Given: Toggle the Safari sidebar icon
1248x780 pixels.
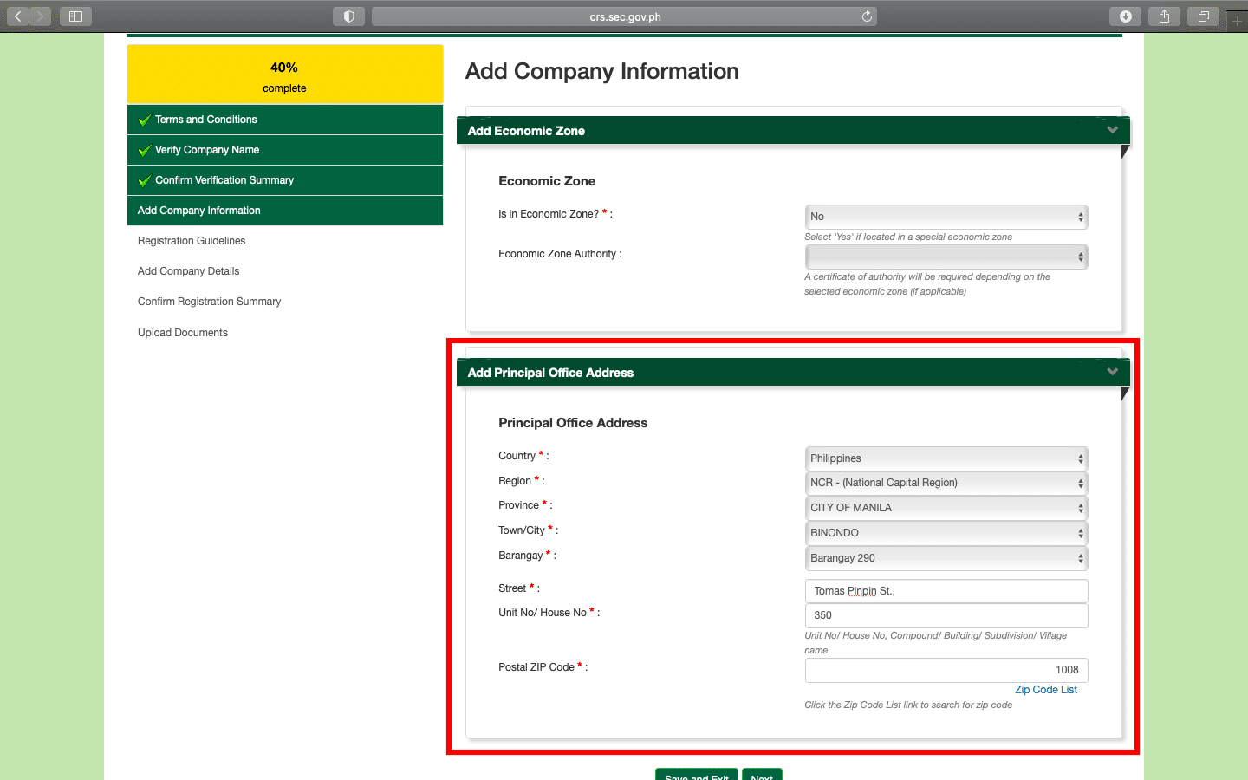Looking at the screenshot, I should coord(75,16).
